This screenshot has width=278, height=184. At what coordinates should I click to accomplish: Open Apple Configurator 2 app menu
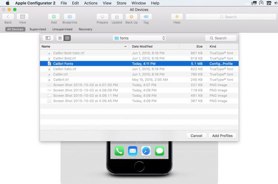click(35, 3)
